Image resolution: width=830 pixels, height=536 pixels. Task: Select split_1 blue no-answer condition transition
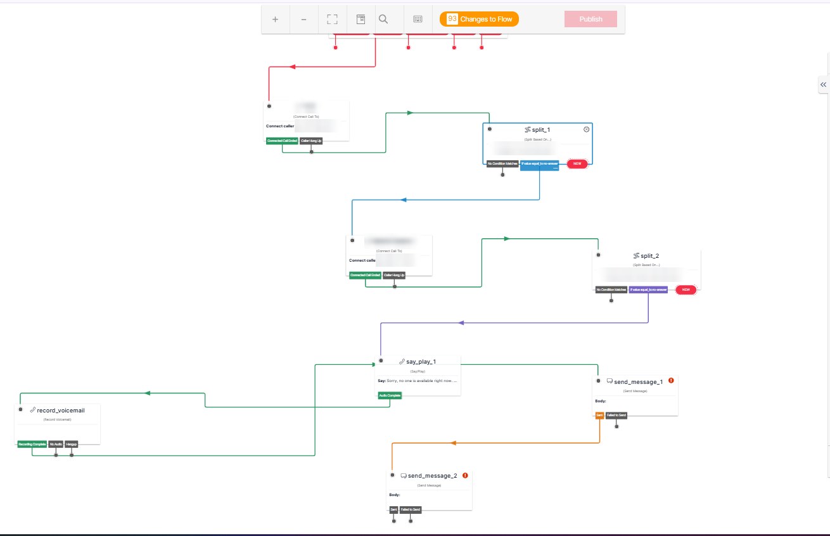pos(539,165)
